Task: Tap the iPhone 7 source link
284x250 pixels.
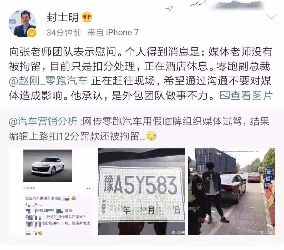Action: (x=122, y=32)
